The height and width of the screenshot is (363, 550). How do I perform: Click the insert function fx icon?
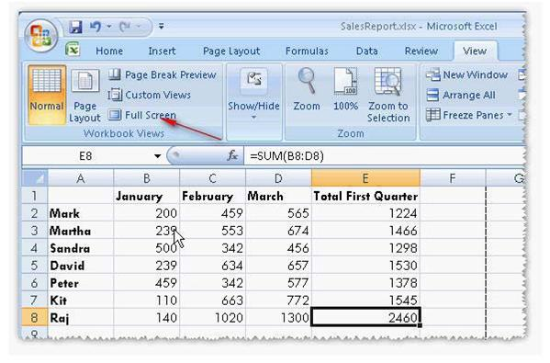[232, 155]
